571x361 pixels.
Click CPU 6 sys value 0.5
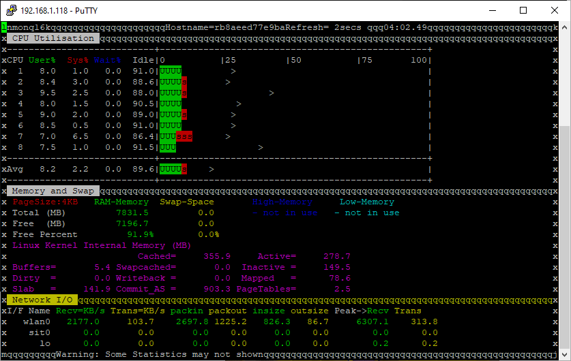point(80,125)
